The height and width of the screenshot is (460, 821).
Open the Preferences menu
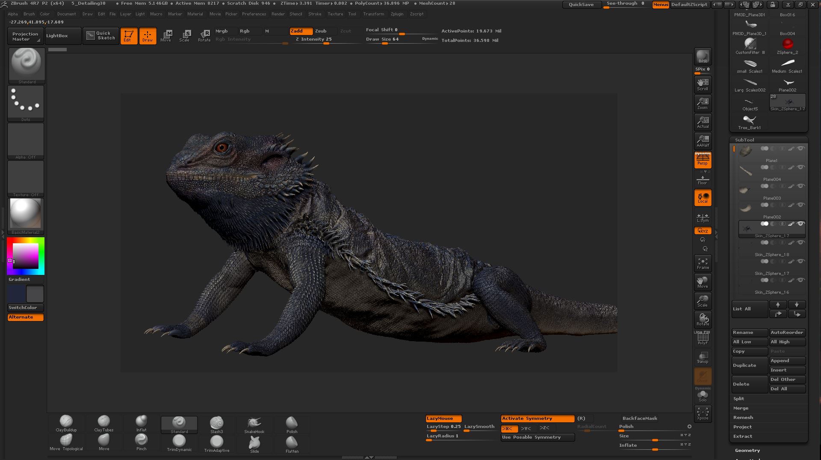coord(254,14)
